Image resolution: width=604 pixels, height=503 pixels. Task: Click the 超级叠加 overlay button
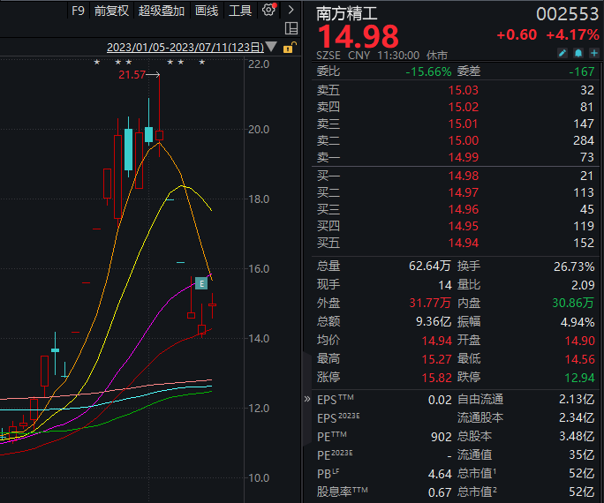[162, 11]
